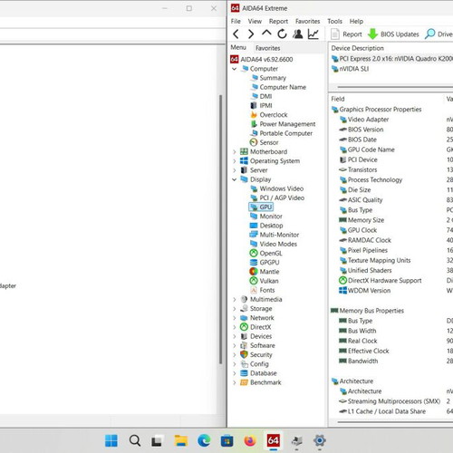Open the Power Management tree item
This screenshot has height=453, width=453.
pos(283,124)
